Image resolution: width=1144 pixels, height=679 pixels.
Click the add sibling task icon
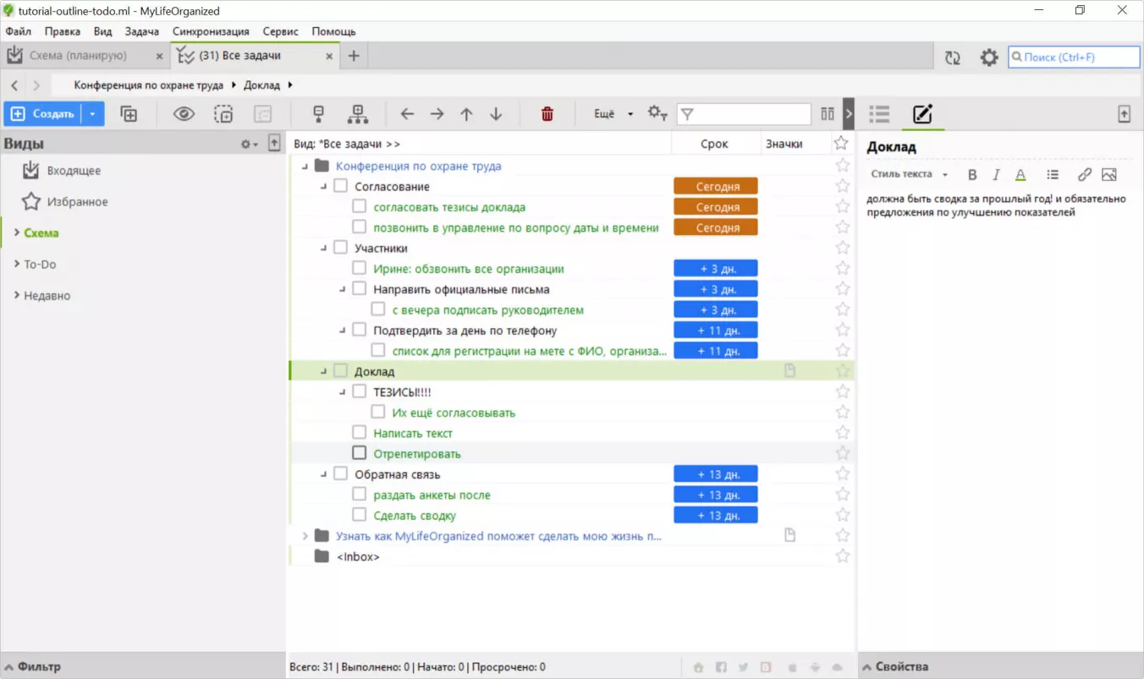click(x=358, y=114)
